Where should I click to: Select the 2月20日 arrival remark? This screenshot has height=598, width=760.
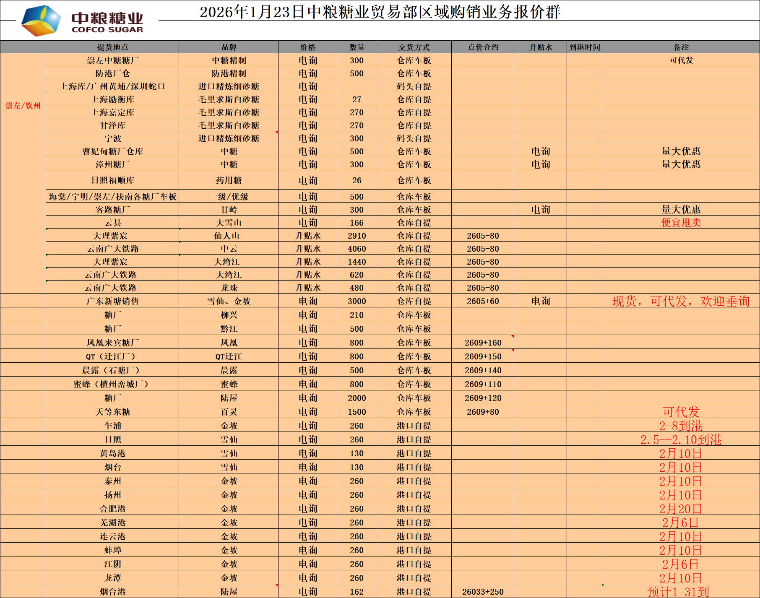click(x=681, y=509)
